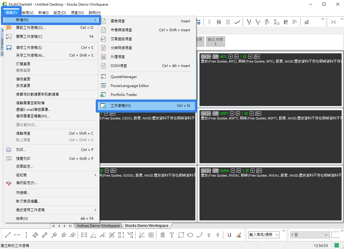Select the horizontal retracement lines drawing tool
Viewport: 344px width, 249px height.
pos(84,235)
